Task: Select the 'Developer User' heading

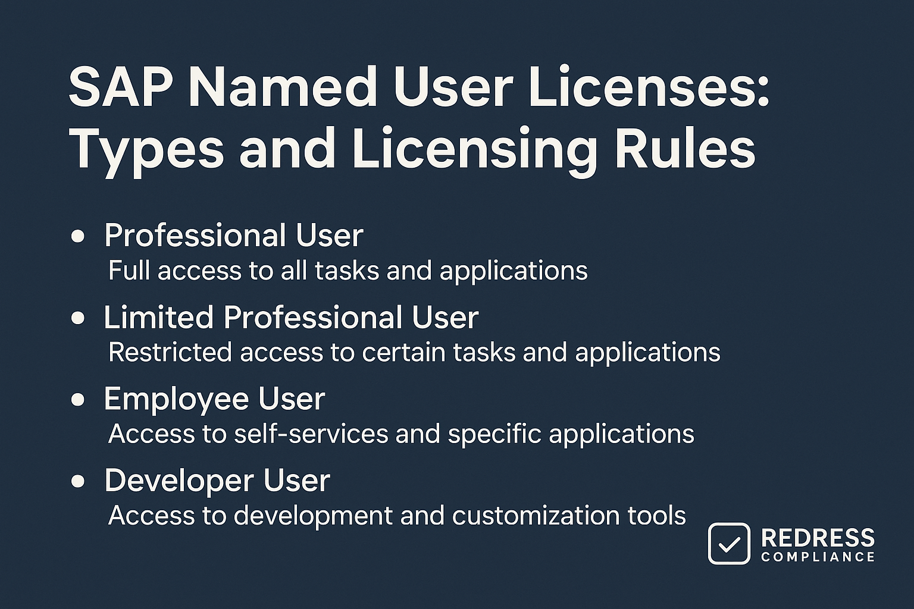Action: [x=217, y=480]
